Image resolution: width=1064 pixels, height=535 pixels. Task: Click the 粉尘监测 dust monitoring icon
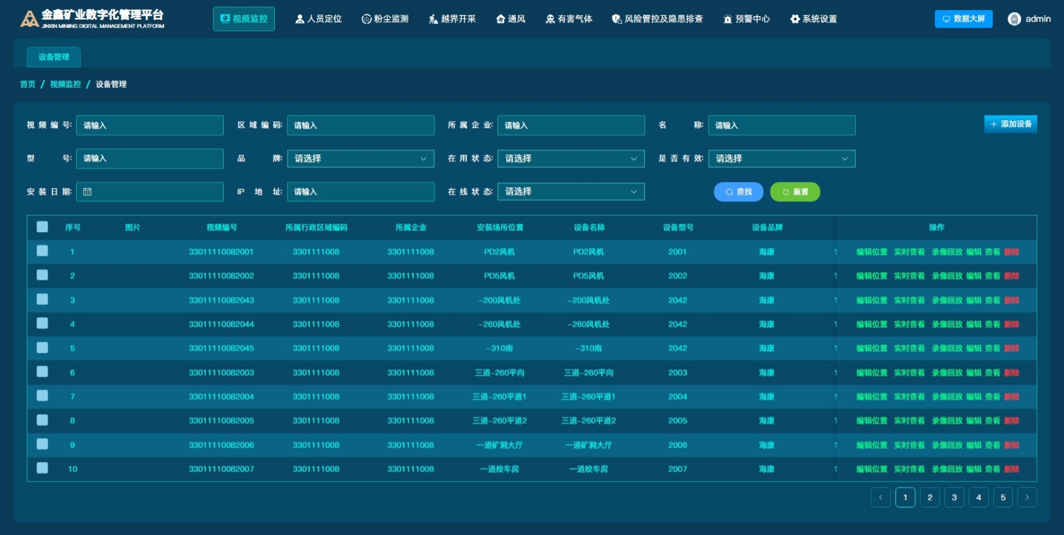(x=367, y=19)
